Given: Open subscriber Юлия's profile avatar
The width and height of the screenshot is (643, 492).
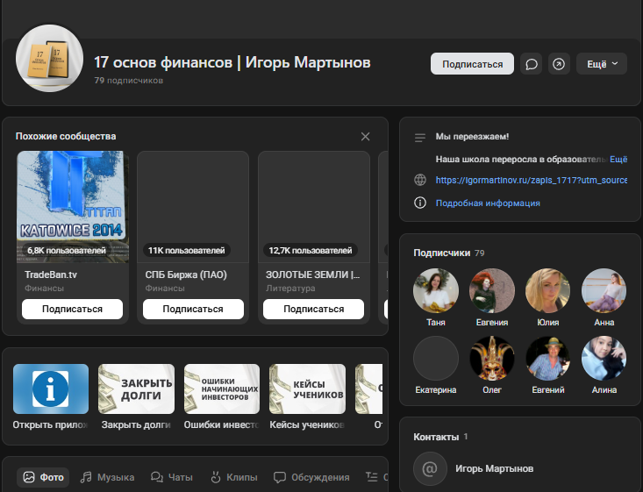Looking at the screenshot, I should pyautogui.click(x=548, y=290).
